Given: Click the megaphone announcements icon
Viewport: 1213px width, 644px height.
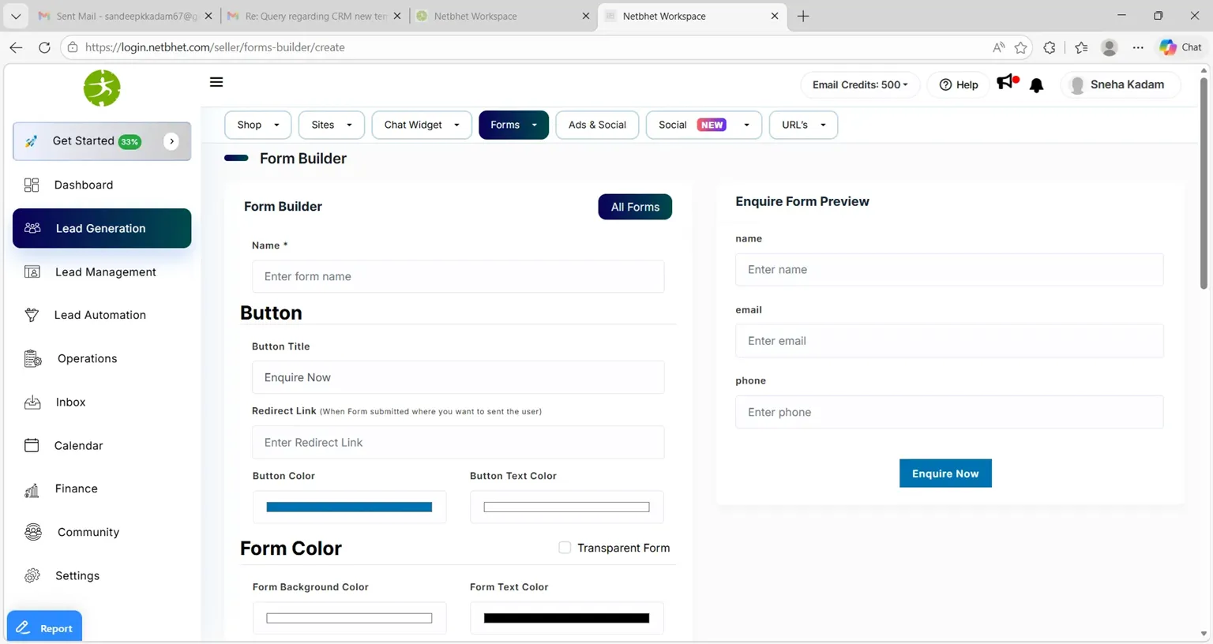Looking at the screenshot, I should click(1006, 82).
